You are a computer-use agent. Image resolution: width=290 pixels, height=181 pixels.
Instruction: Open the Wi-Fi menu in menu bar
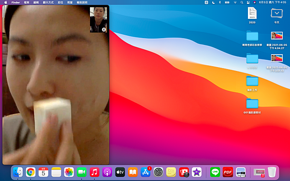tap(235, 2)
